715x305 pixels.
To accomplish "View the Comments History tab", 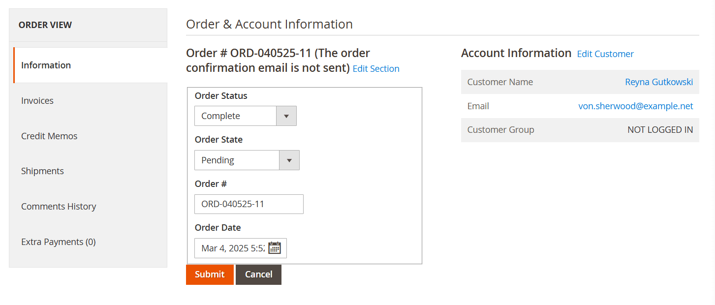I will (59, 207).
